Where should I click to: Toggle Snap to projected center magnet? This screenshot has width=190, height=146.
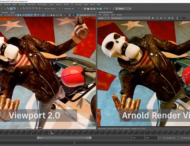click(x=33, y=8)
